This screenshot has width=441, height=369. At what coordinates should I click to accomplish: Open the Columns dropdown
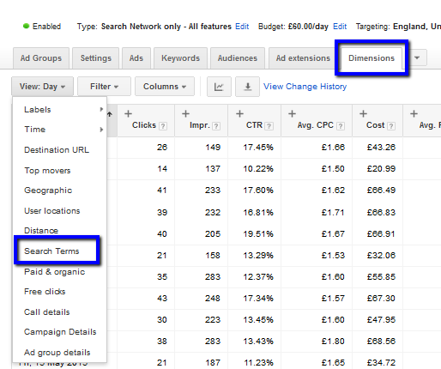[x=165, y=87]
